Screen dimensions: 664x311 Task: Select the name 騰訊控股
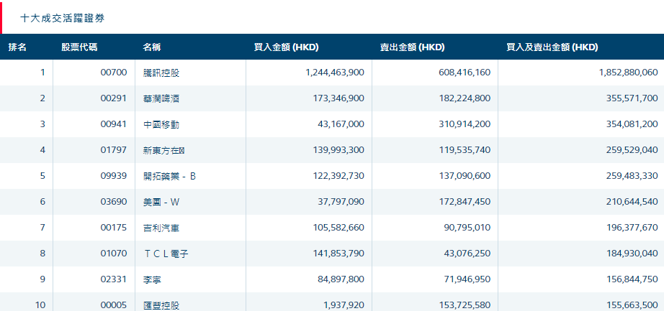[161, 73]
